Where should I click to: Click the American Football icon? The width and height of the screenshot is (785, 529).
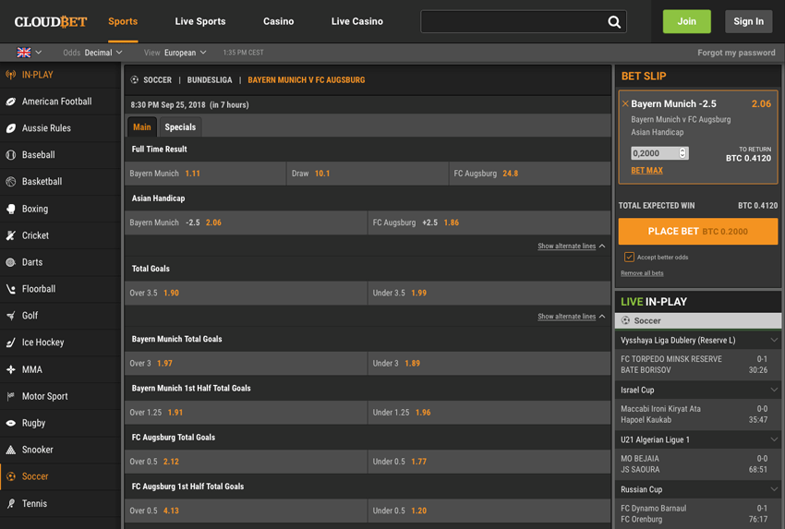point(10,102)
